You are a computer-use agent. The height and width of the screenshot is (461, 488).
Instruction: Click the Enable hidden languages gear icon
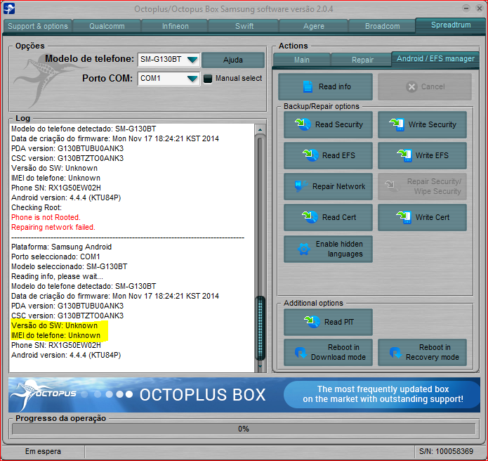pos(304,249)
